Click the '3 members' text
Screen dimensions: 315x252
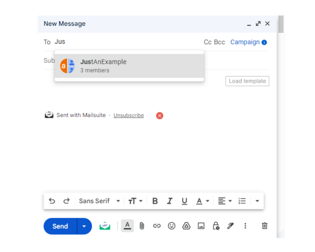[x=95, y=70]
